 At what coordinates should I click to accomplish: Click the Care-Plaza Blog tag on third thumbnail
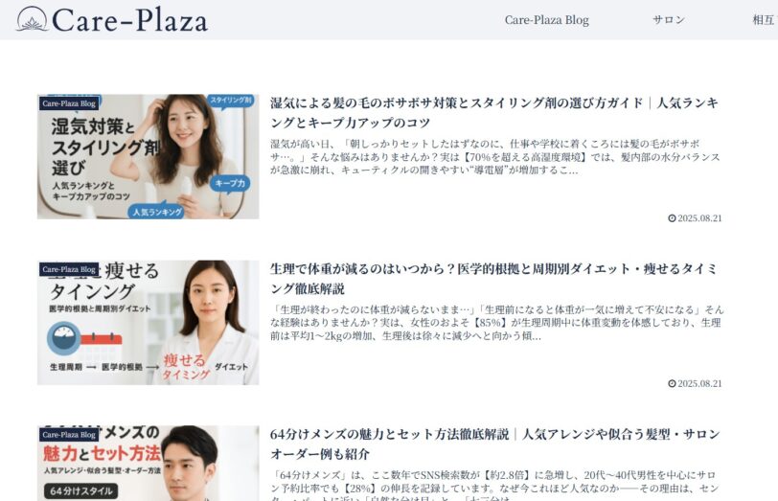tap(69, 435)
